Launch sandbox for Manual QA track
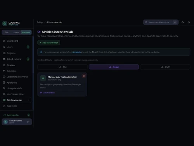The height and width of the screenshot is (146, 194). 47,93
